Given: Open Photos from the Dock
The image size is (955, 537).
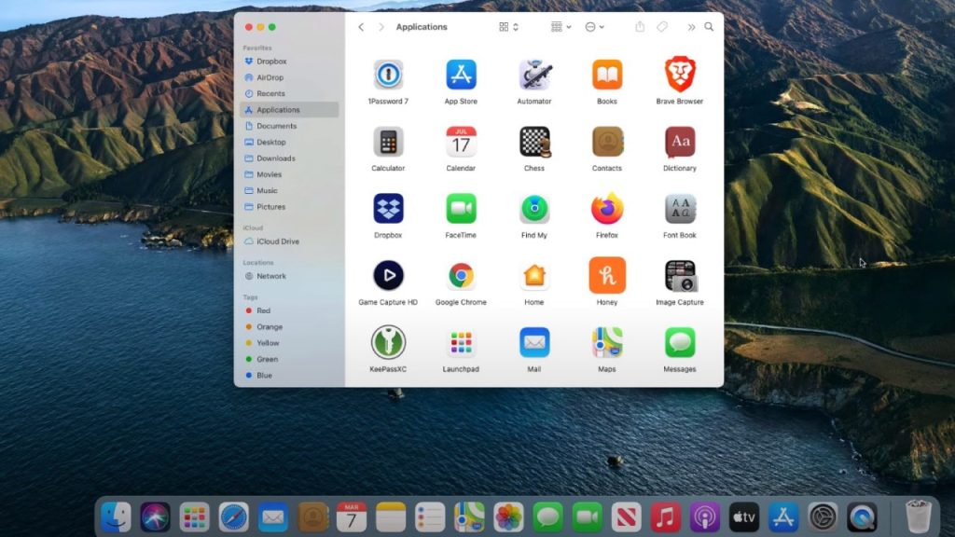Looking at the screenshot, I should pos(508,517).
